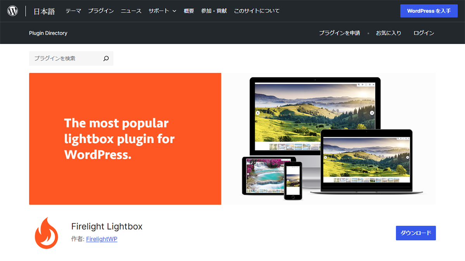Click the お気に入り link
The height and width of the screenshot is (261, 465).
388,33
